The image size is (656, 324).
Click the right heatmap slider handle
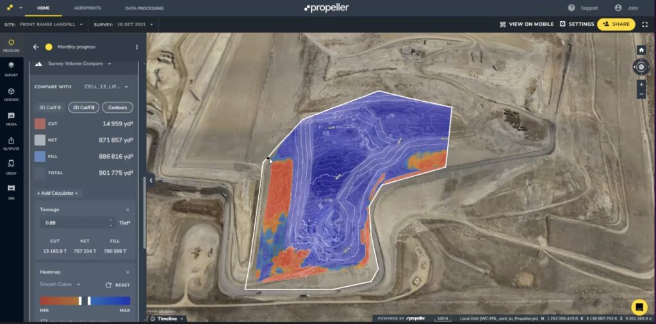tap(89, 300)
